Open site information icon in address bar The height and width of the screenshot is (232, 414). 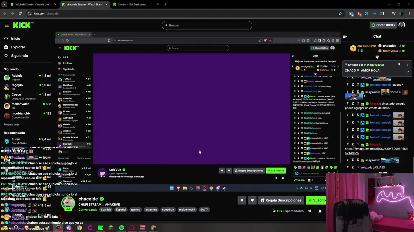29,14
